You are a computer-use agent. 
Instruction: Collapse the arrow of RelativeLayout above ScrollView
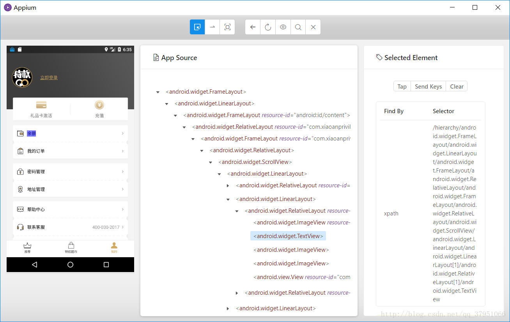202,151
